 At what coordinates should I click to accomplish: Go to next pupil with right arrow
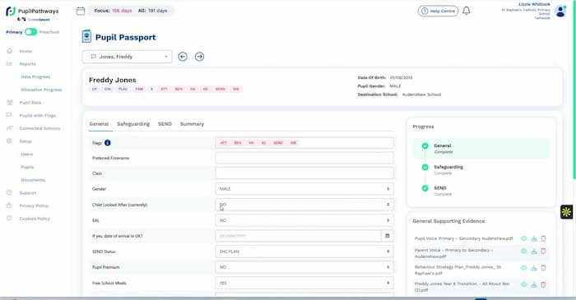click(199, 57)
